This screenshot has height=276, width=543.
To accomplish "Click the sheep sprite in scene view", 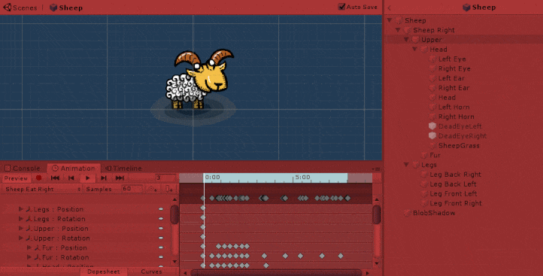I will coord(200,79).
